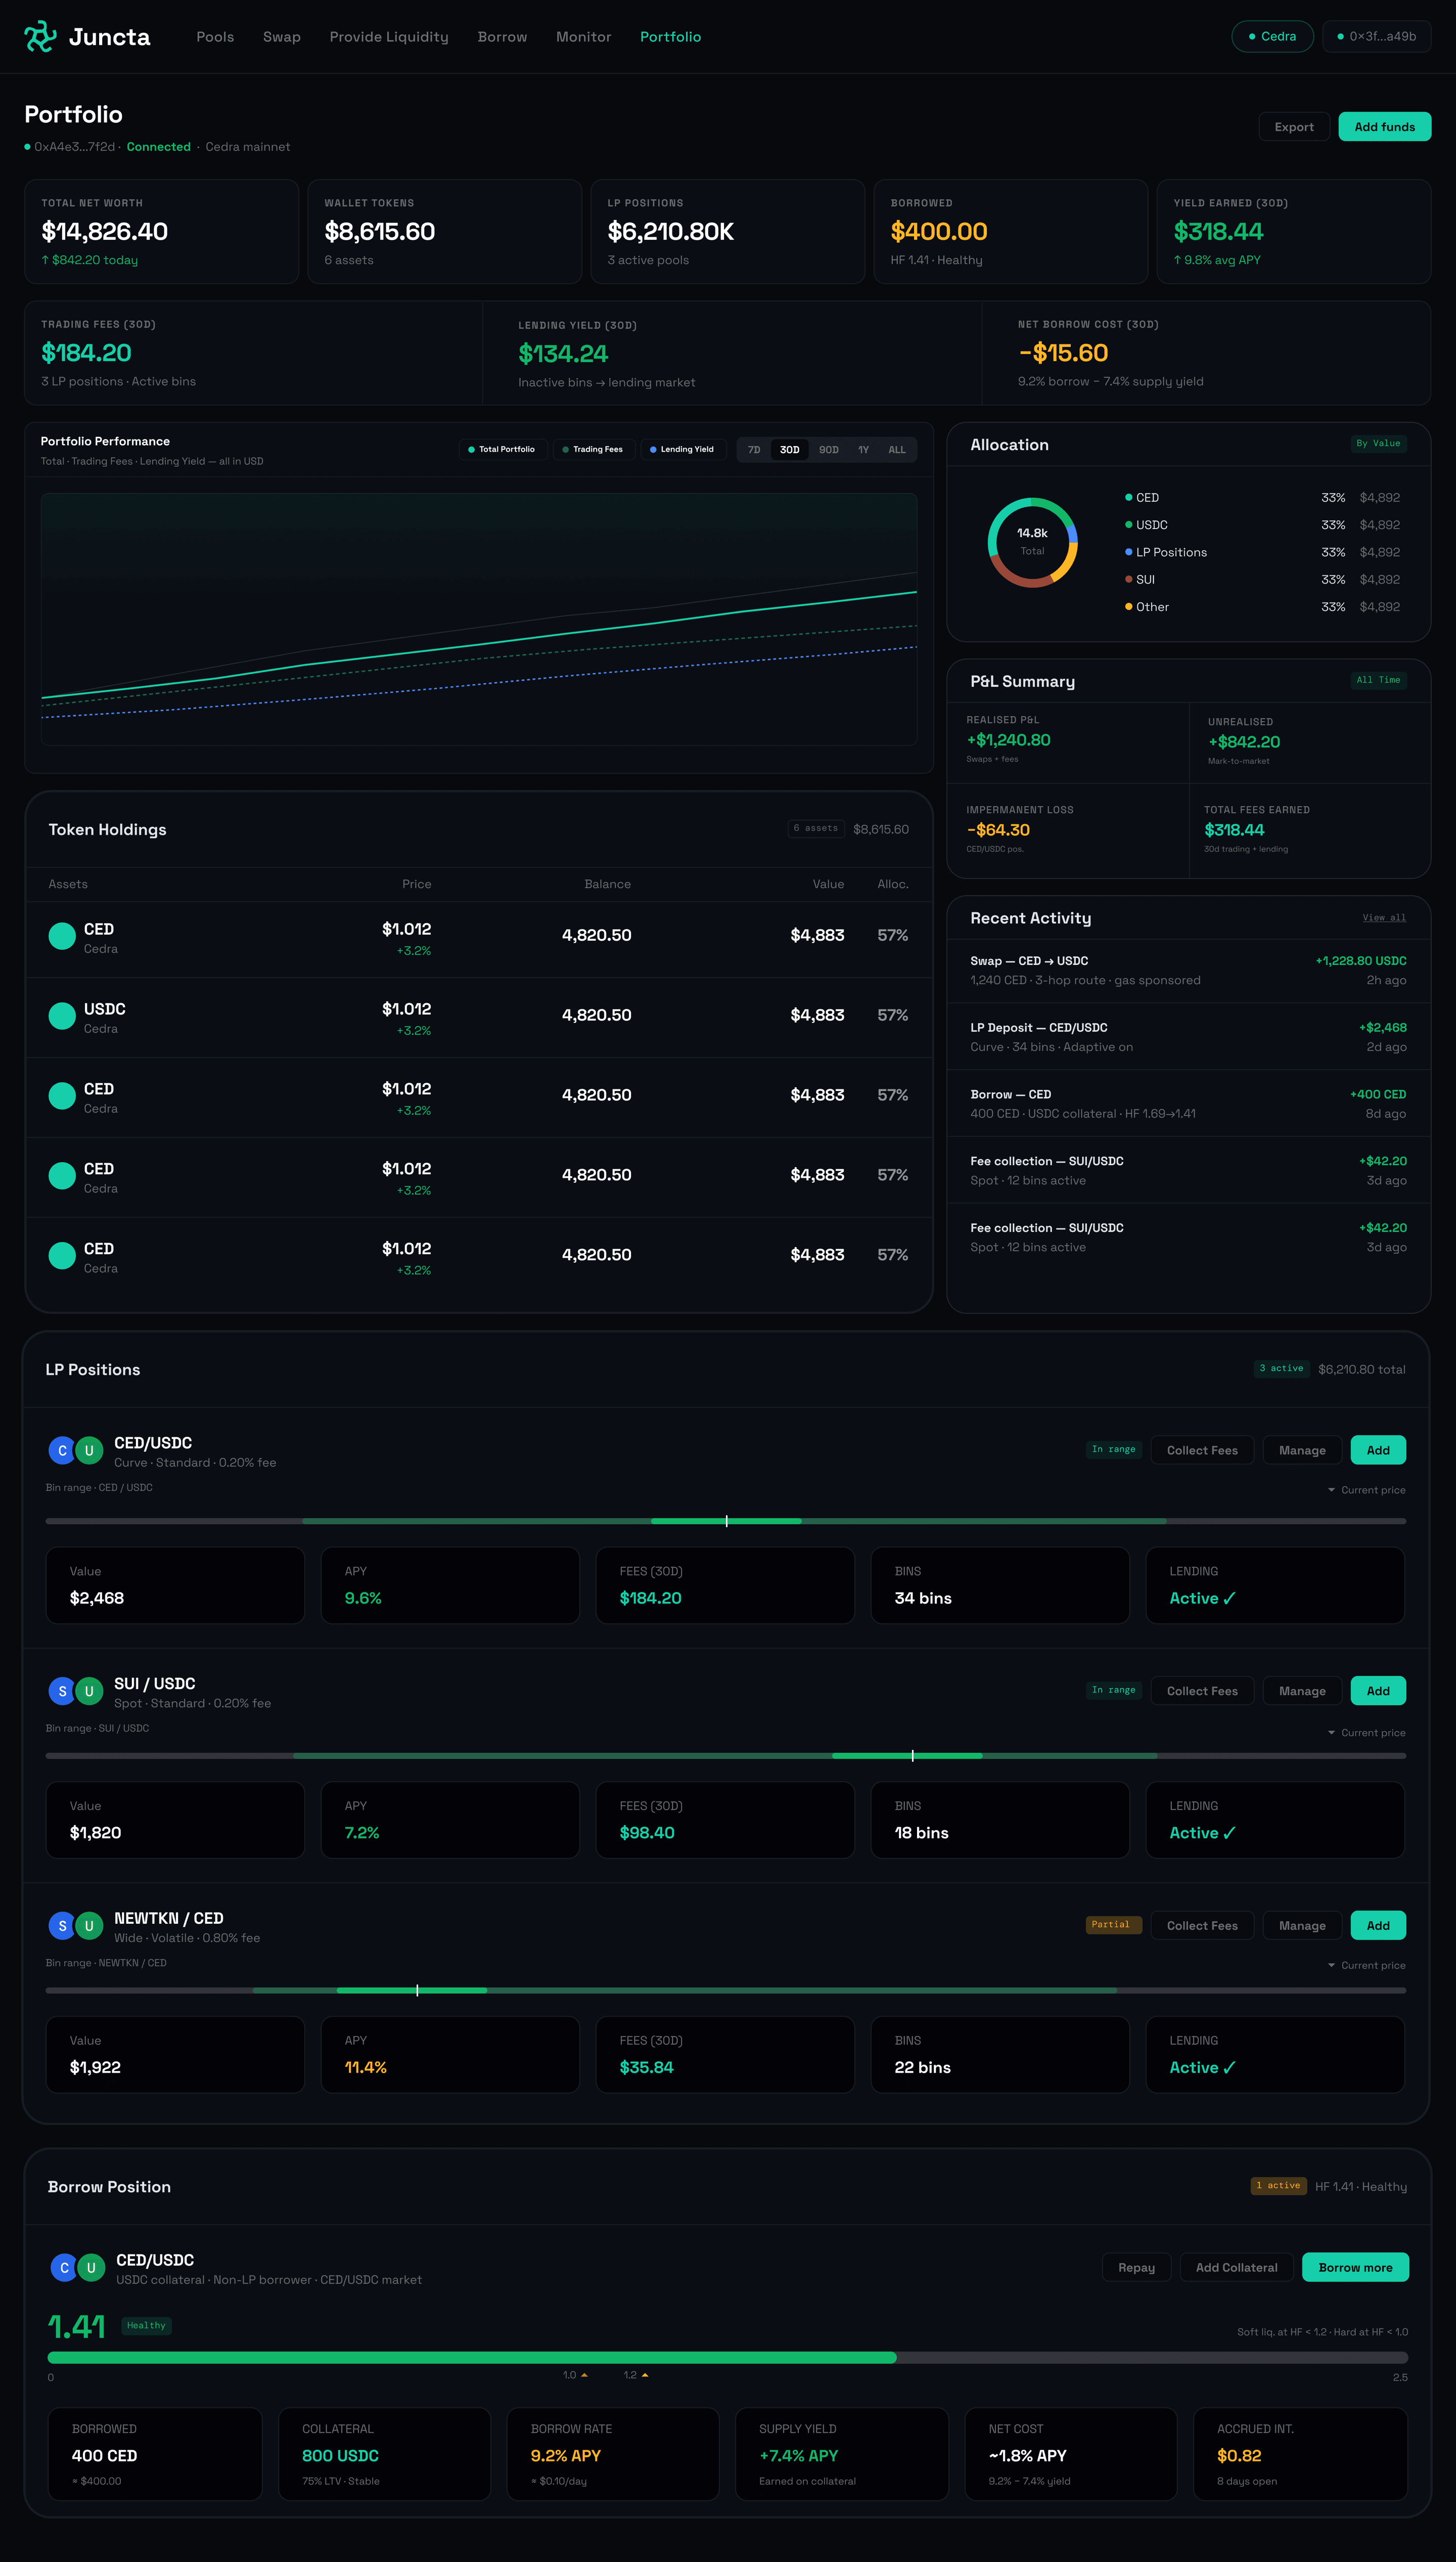Select the 1Y chart range
This screenshot has height=2562, width=1456.
(863, 450)
